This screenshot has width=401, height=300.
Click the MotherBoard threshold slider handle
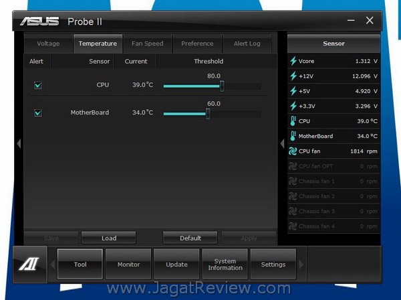pyautogui.click(x=208, y=114)
